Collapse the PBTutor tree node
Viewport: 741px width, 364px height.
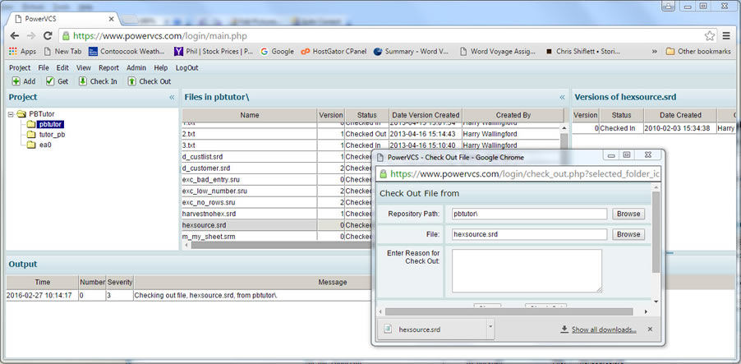pyautogui.click(x=11, y=114)
